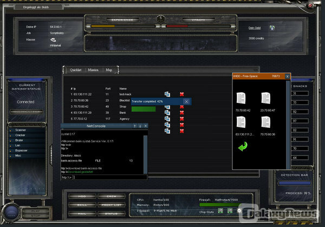Click the green back arrow in XHDD
Viewport: 325px width, 227px height.
click(x=243, y=146)
